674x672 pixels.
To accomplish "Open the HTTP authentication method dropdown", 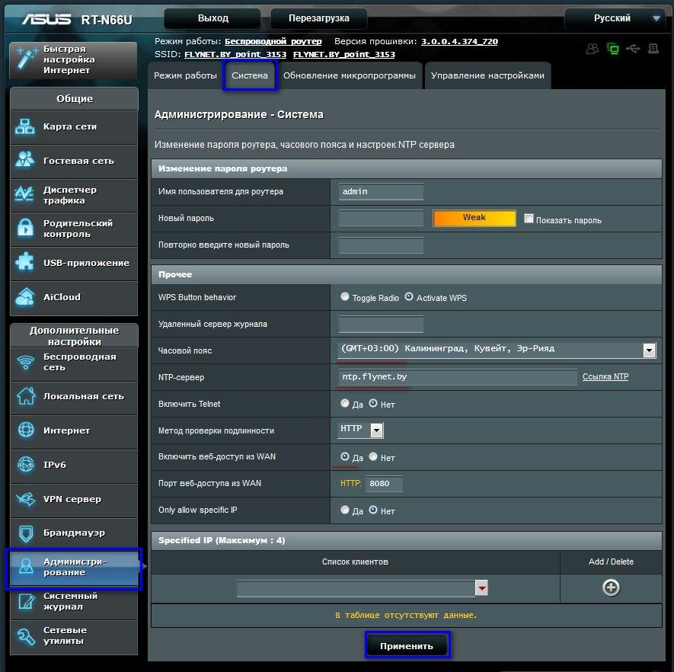I will click(360, 429).
